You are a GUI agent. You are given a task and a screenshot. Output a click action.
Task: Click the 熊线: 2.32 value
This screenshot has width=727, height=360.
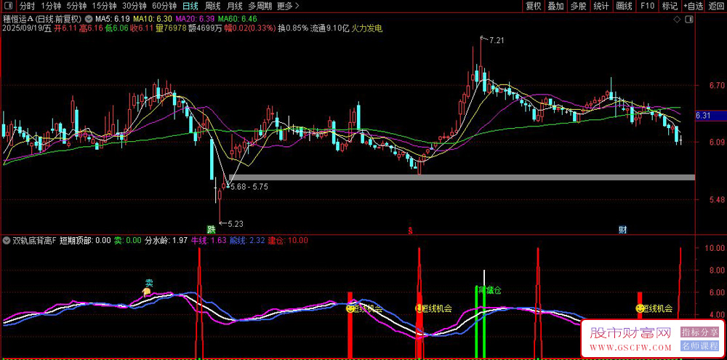(248, 240)
